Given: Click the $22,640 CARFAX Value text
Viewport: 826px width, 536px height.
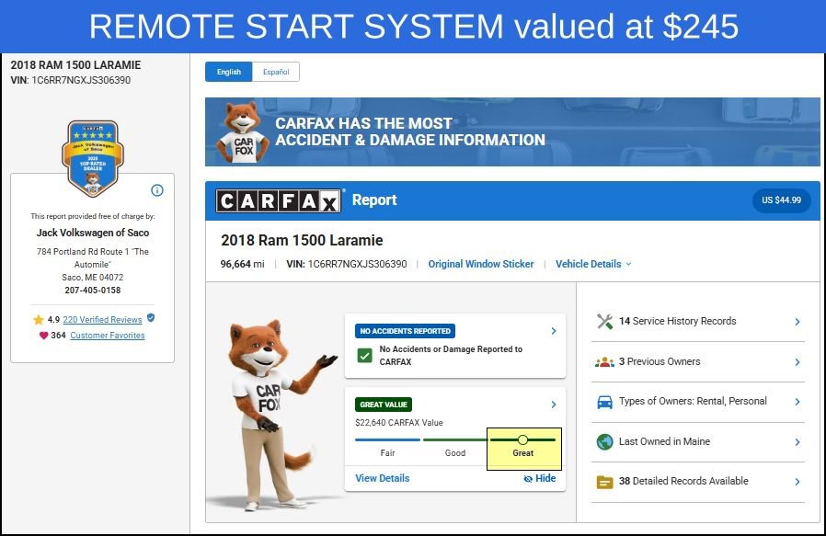Looking at the screenshot, I should 399,423.
